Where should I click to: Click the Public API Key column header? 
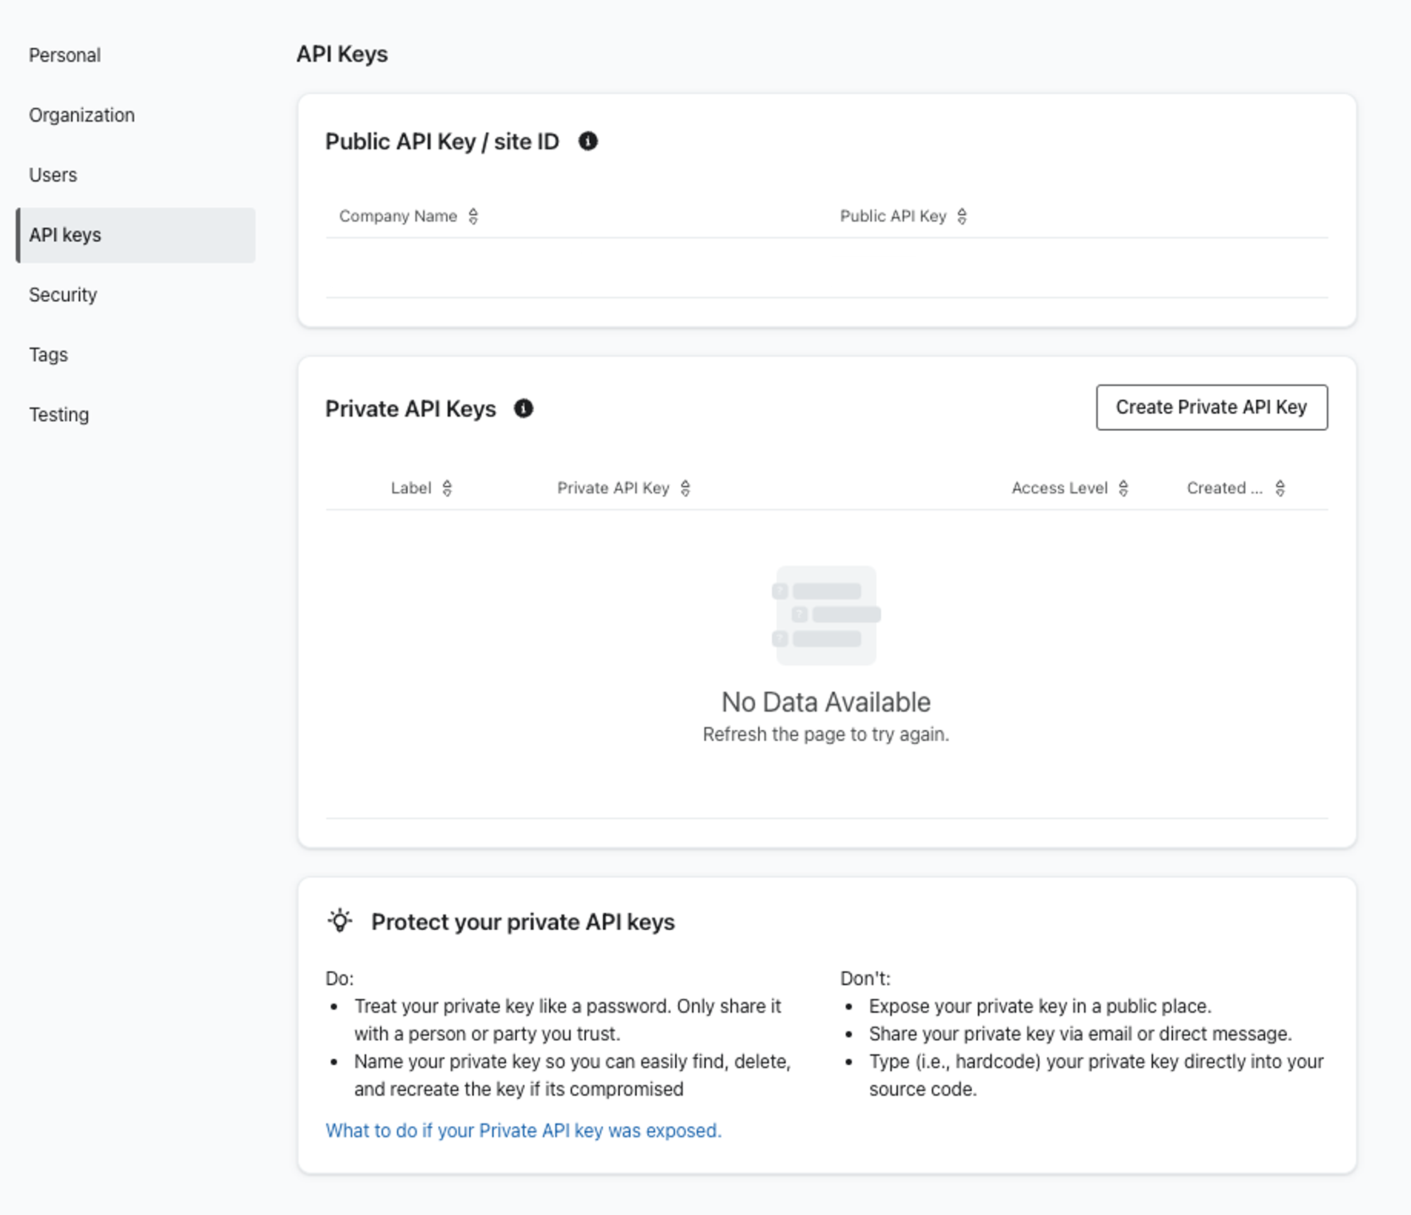click(x=892, y=216)
